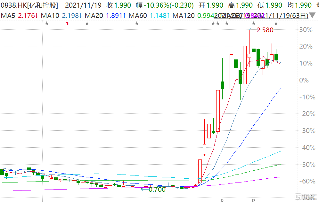Click the rightmost star event marker
The image size is (319, 202).
tap(276, 23)
